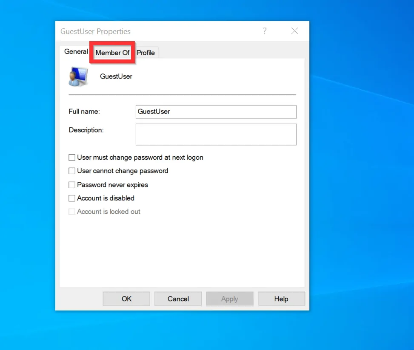Switch to the Member Of tab
The width and height of the screenshot is (414, 350).
(x=112, y=53)
